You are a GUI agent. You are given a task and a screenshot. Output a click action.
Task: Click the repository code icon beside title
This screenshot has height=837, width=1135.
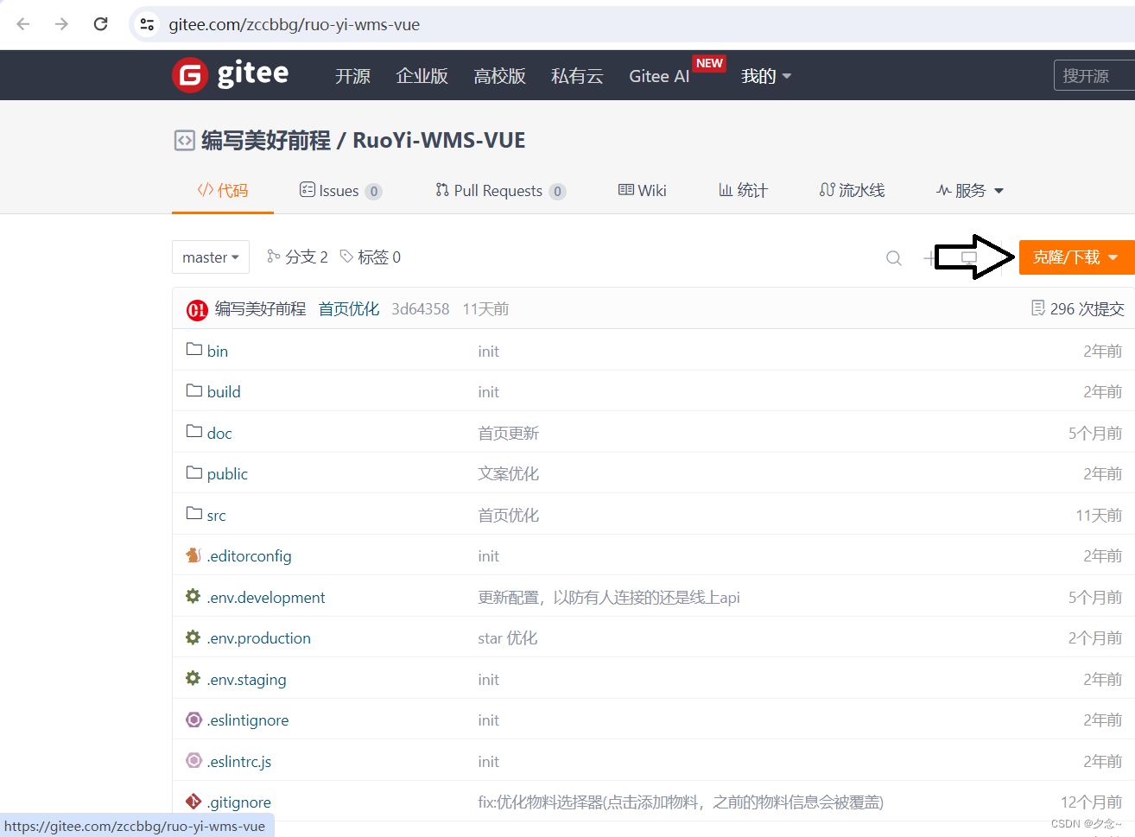click(x=185, y=140)
